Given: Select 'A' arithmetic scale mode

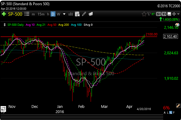Looking at the screenshot, I should pyautogui.click(x=165, y=113).
